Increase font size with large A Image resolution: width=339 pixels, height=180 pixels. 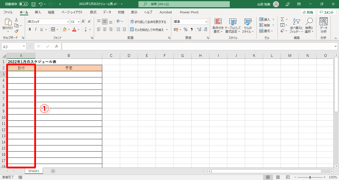click(83, 22)
